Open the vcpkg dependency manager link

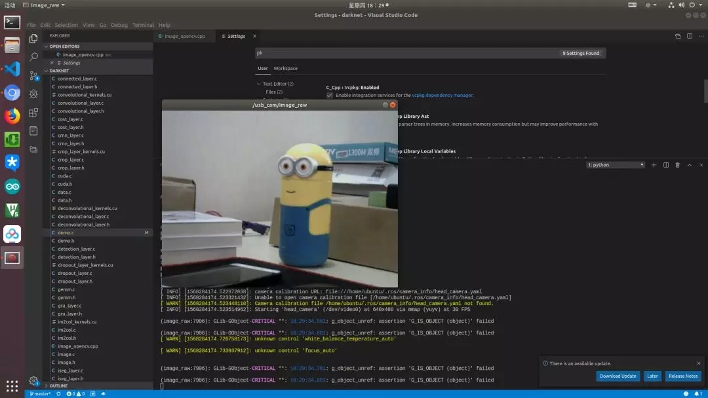point(442,95)
